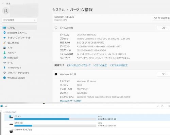
Task: Open ドメインまたはワークグループ link
Action: pos(79,65)
